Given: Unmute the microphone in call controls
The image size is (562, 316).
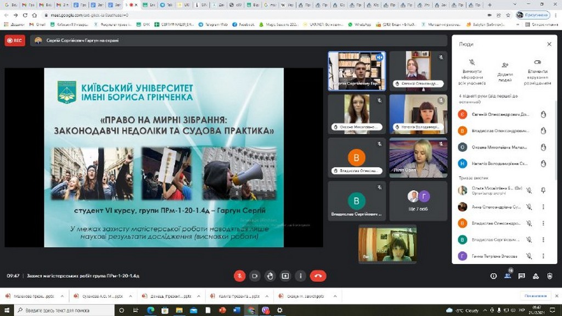Looking at the screenshot, I should pos(239,276).
